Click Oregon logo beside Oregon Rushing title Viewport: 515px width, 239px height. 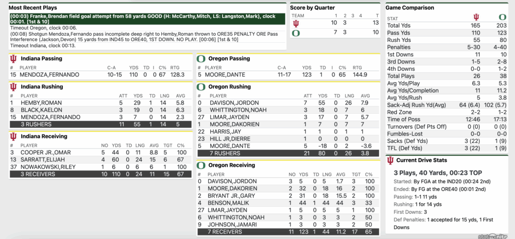point(200,87)
